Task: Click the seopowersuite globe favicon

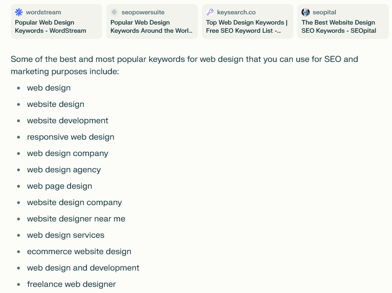Action: click(114, 12)
